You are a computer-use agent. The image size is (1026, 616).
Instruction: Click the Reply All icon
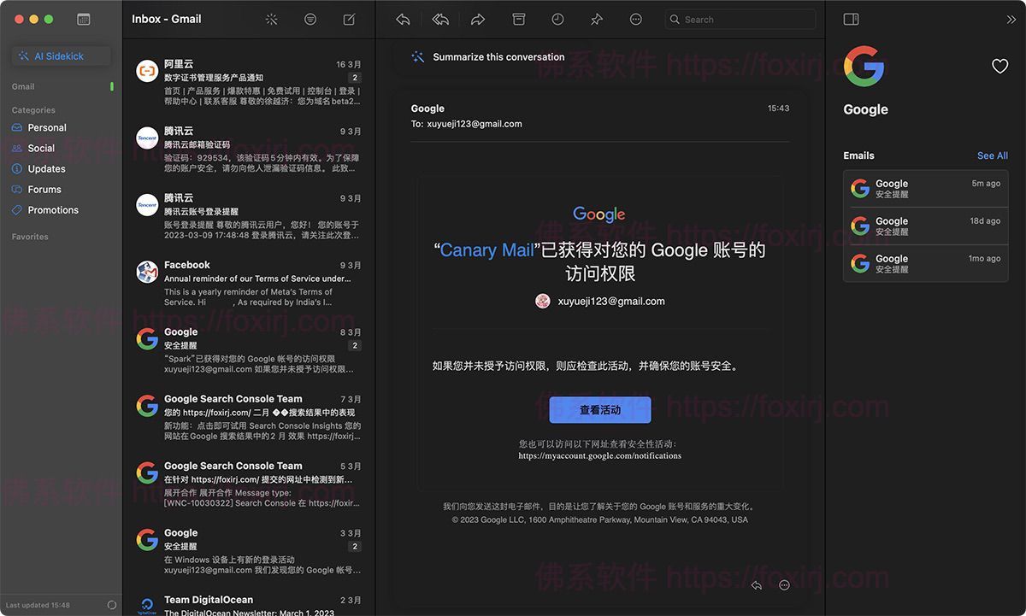pos(439,19)
